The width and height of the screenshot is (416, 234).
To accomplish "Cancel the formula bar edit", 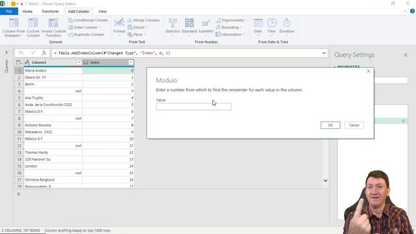I will [x=21, y=53].
